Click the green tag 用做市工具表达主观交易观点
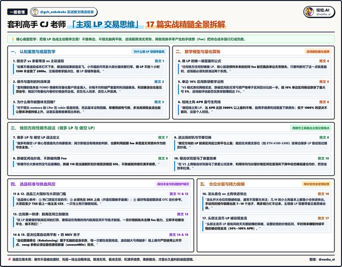 (311, 128)
